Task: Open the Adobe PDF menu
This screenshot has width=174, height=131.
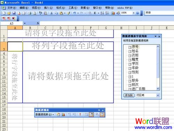Action: (125, 8)
